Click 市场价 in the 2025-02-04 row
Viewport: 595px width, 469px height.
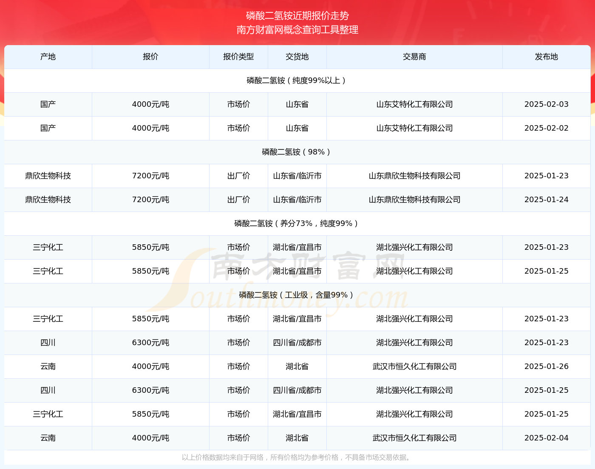pyautogui.click(x=238, y=438)
